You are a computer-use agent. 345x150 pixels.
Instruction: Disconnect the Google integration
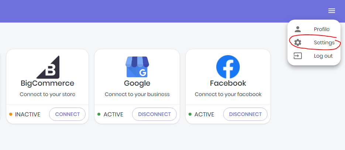(154, 114)
